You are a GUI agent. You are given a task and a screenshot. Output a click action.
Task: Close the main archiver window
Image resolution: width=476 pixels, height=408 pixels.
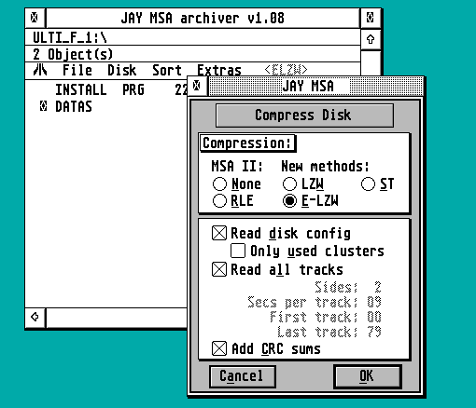coord(35,18)
